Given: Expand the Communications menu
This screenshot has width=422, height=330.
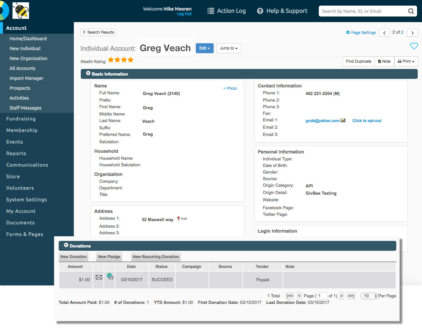Looking at the screenshot, I should 27,165.
